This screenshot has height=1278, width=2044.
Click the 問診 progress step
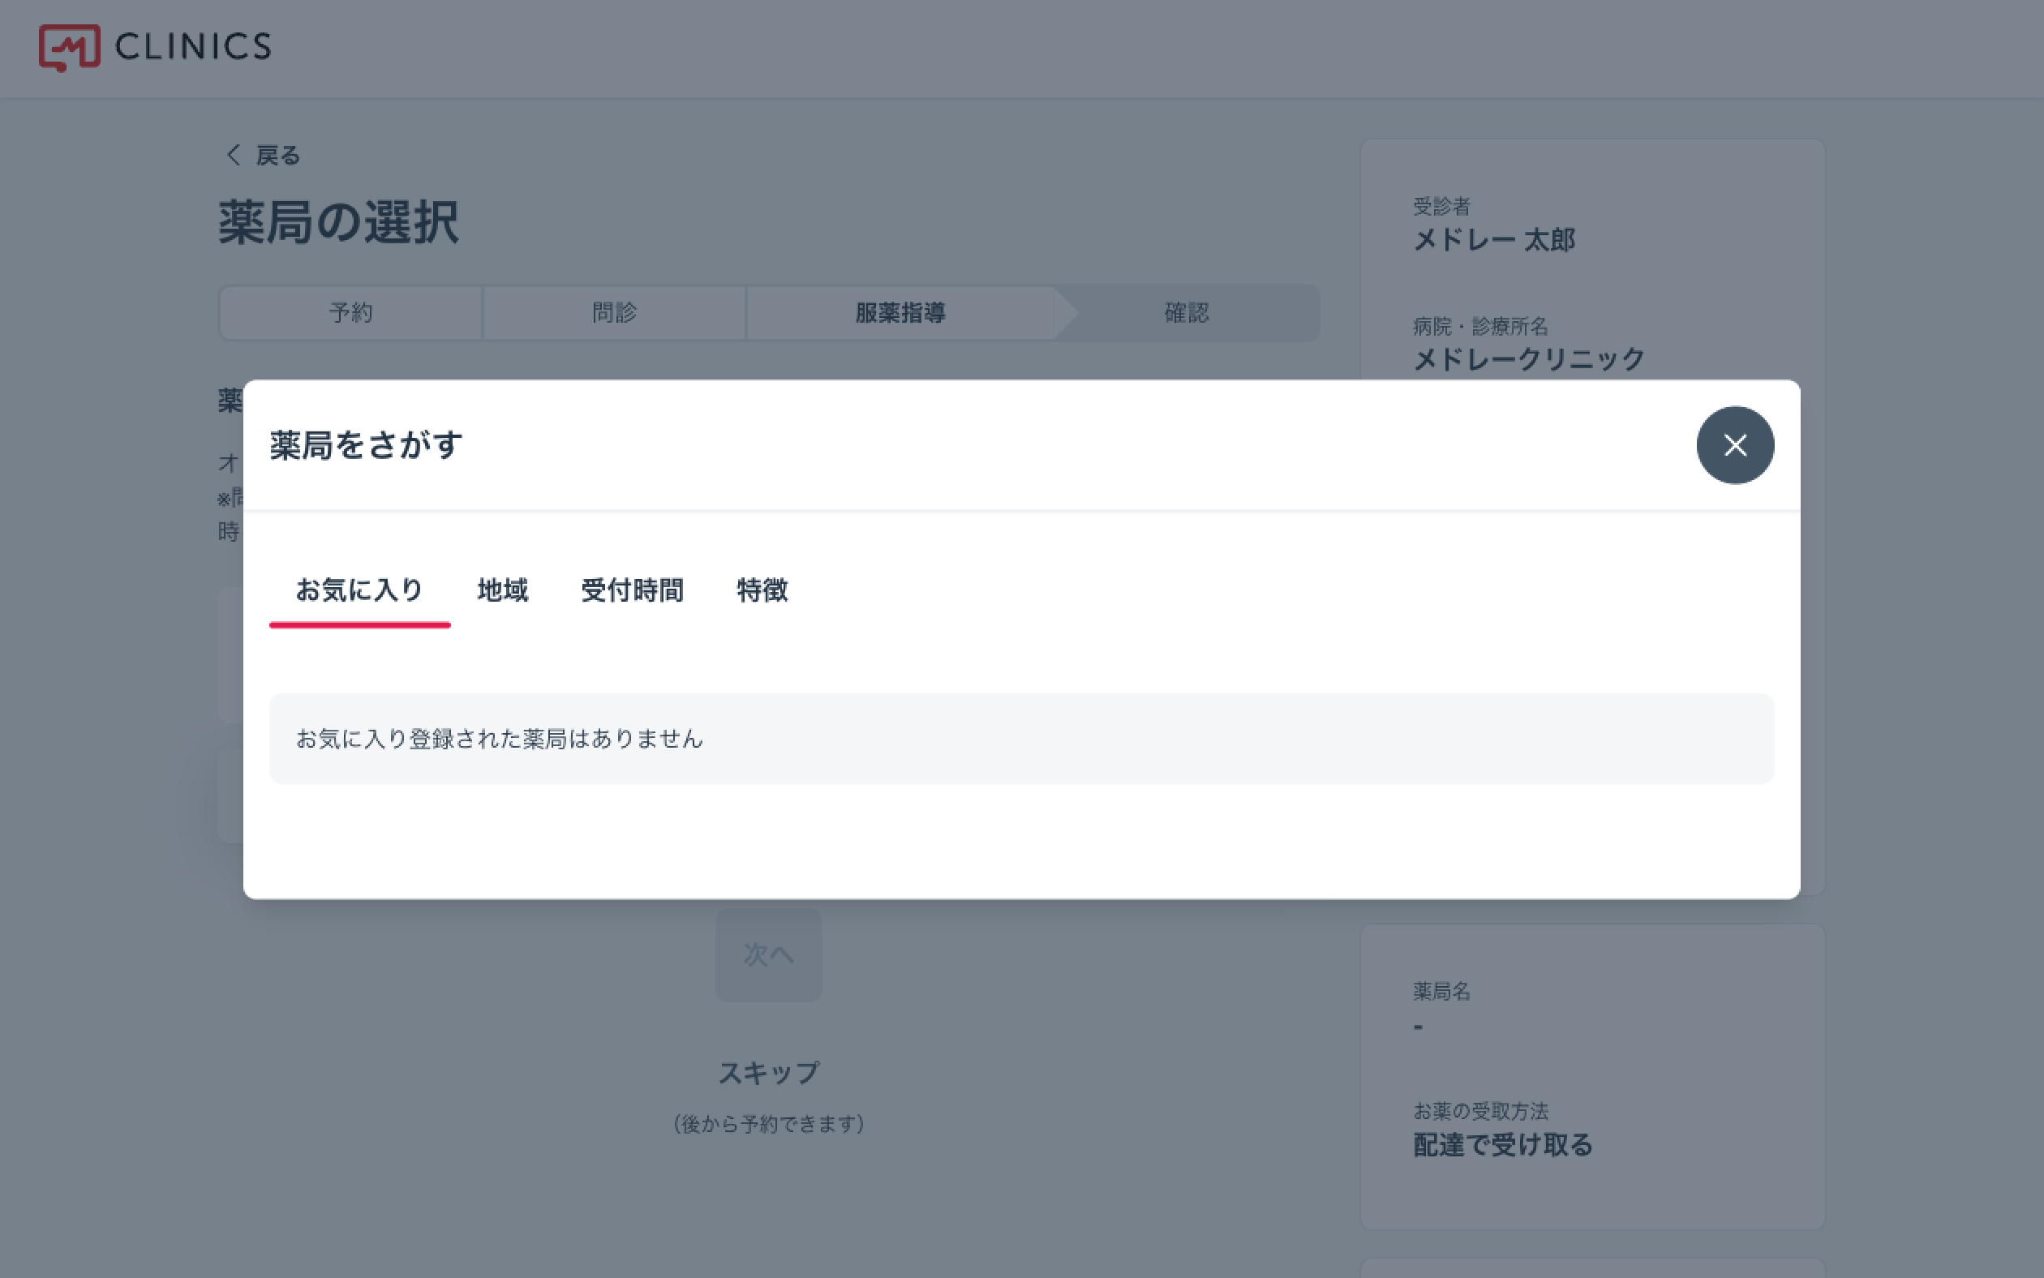click(x=615, y=314)
